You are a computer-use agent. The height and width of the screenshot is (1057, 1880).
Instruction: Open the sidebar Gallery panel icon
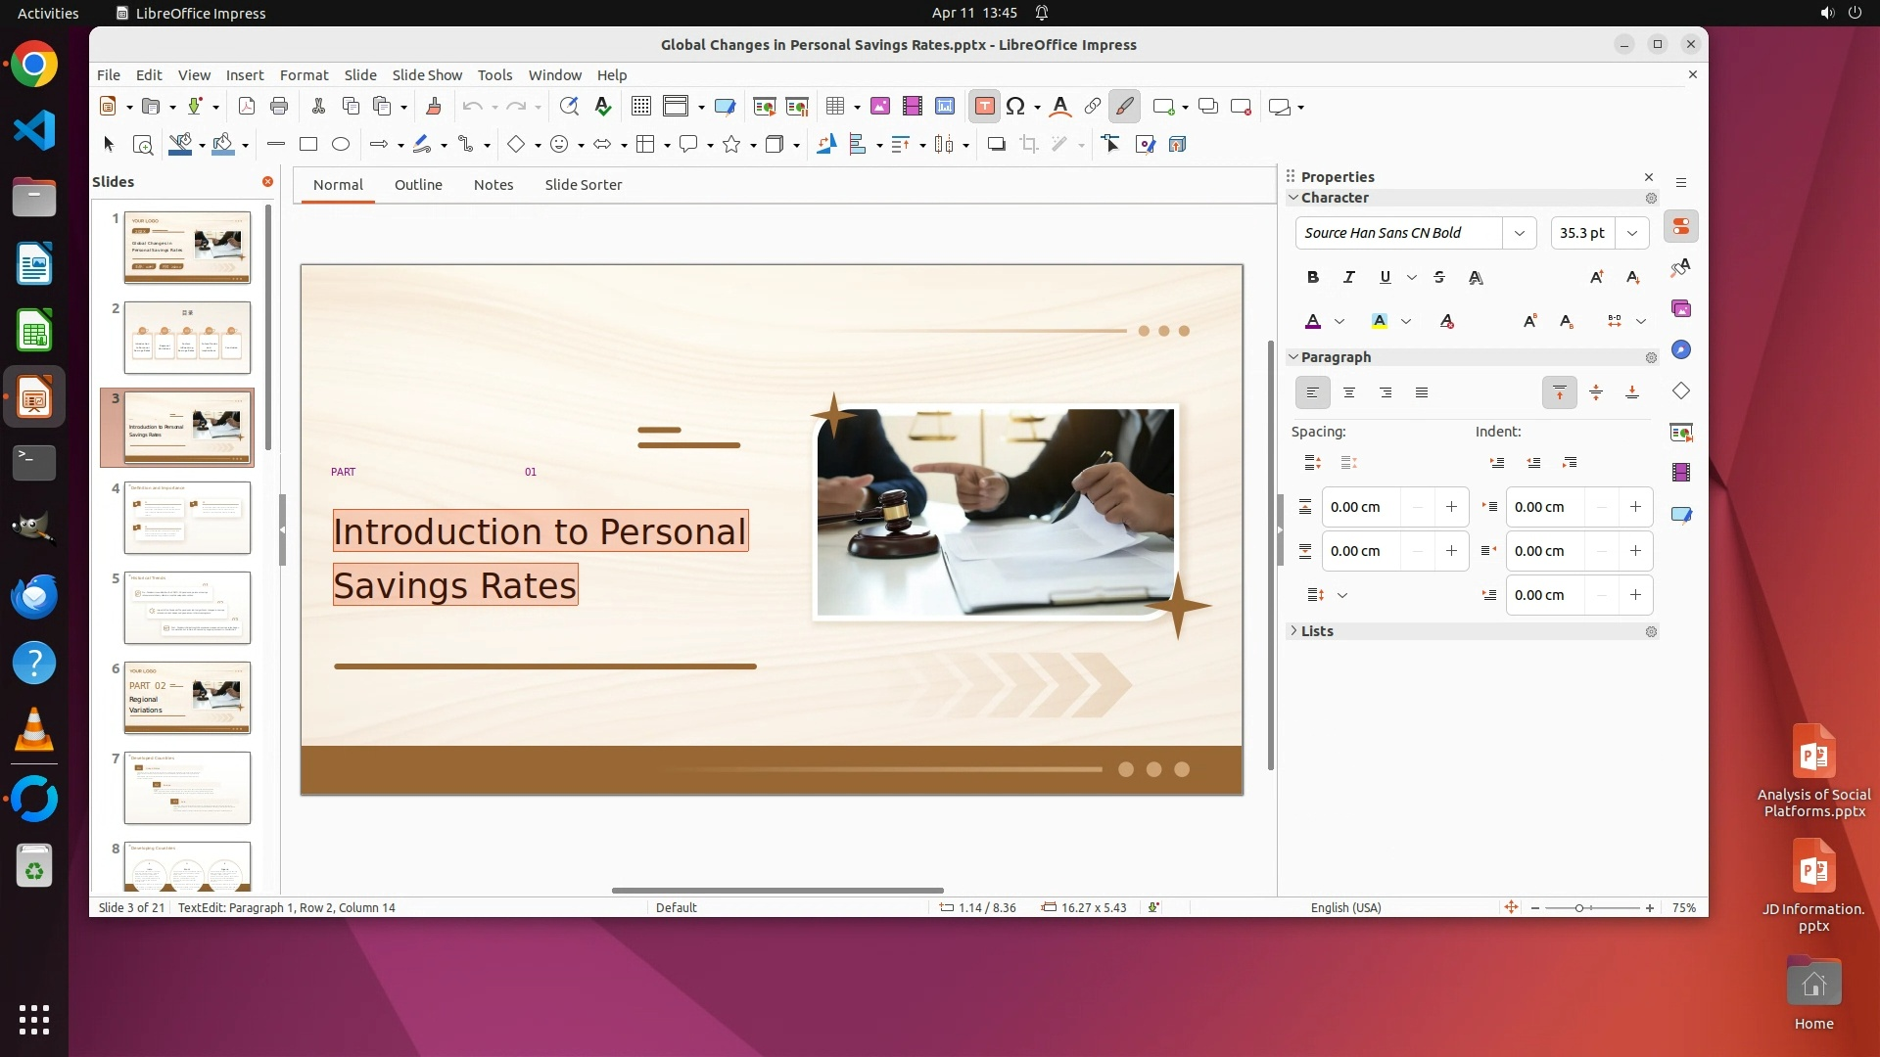(x=1681, y=309)
